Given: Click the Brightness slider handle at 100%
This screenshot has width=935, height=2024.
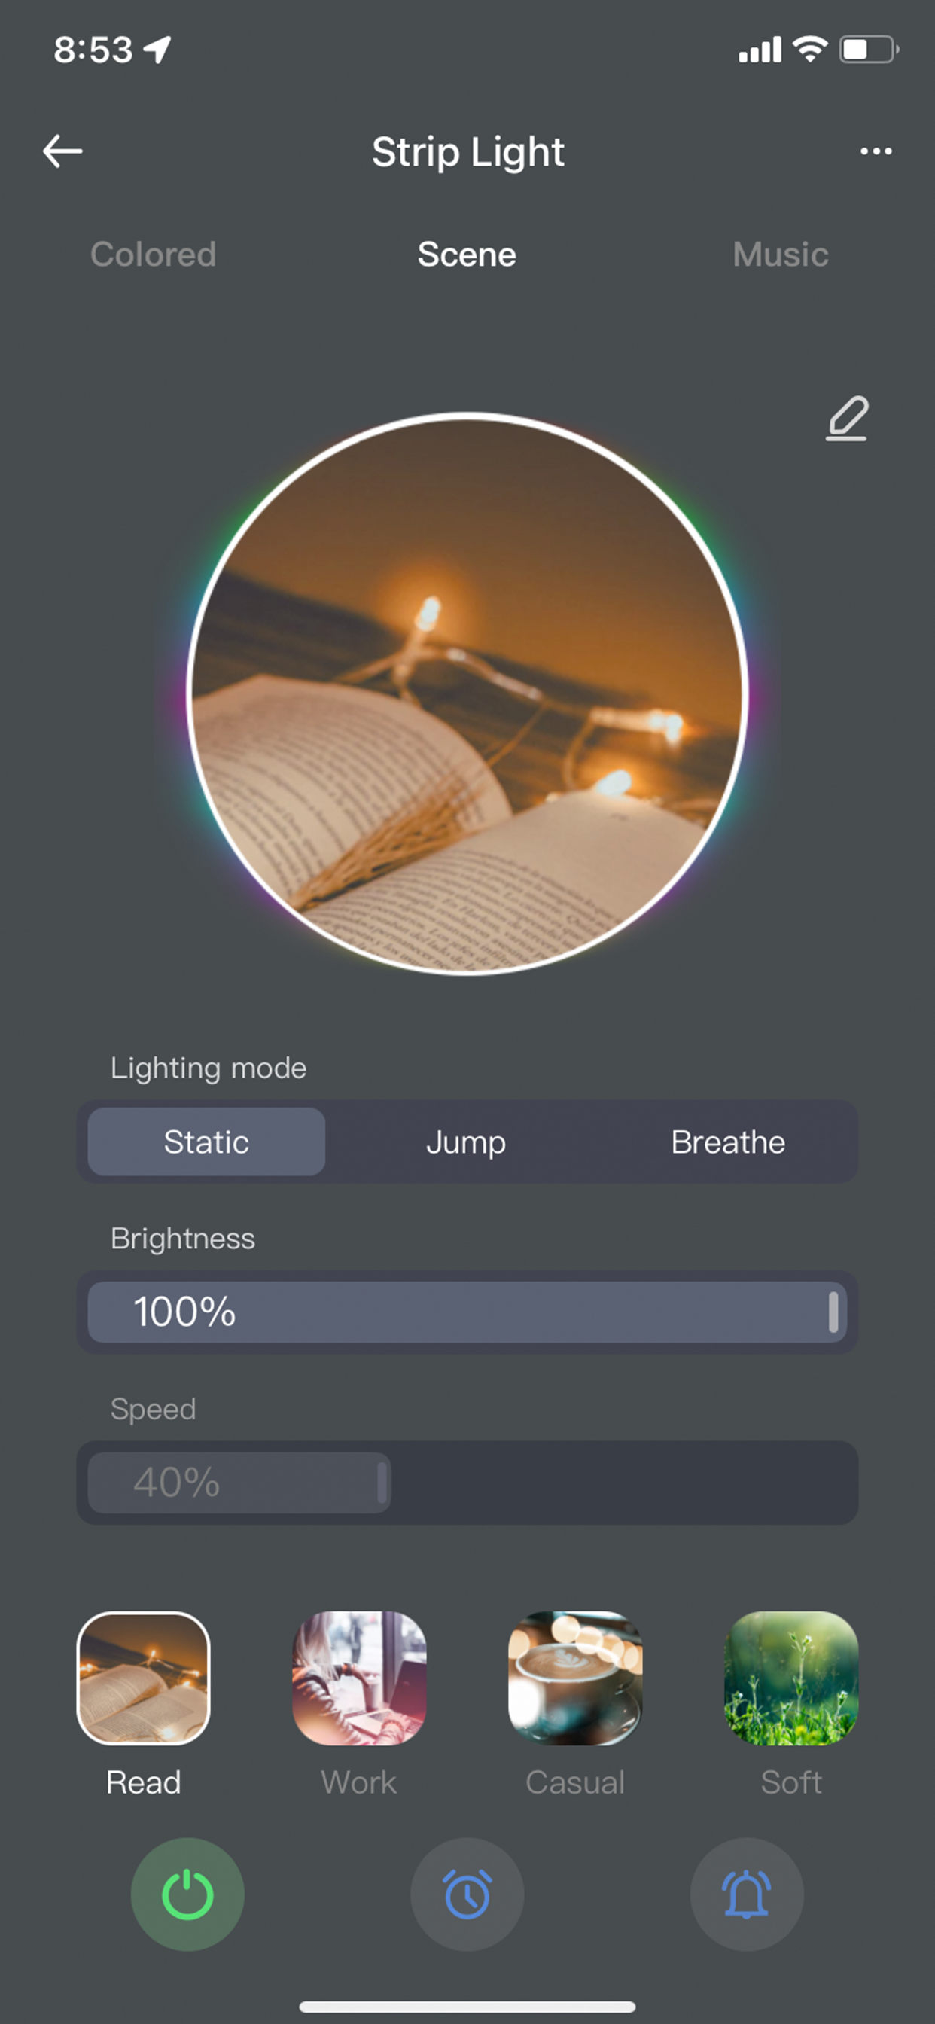Looking at the screenshot, I should (x=833, y=1312).
